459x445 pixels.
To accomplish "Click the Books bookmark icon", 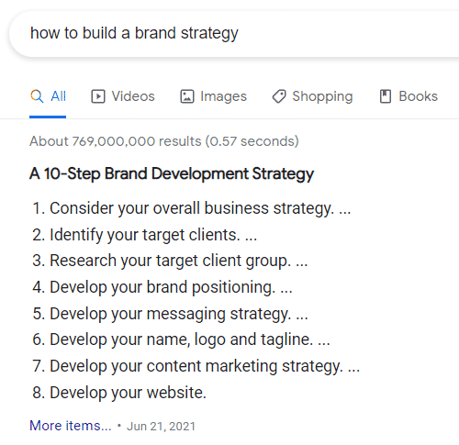I will 386,96.
